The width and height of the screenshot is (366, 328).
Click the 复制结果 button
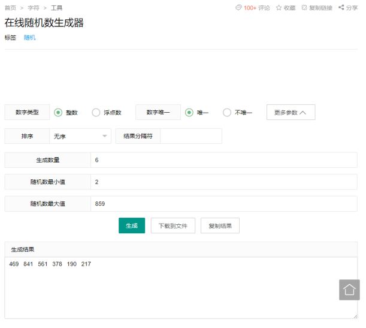tap(220, 225)
